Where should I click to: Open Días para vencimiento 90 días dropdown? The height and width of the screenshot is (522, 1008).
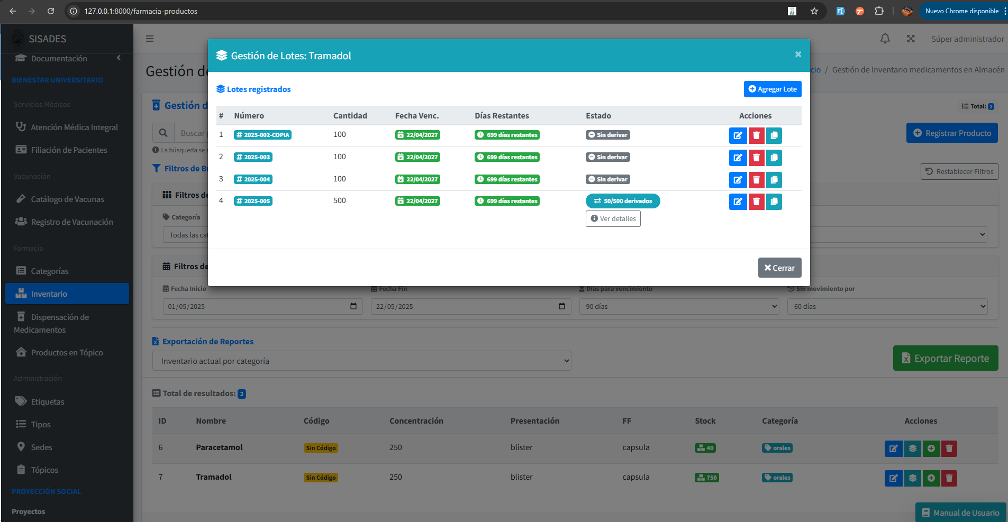(x=679, y=306)
